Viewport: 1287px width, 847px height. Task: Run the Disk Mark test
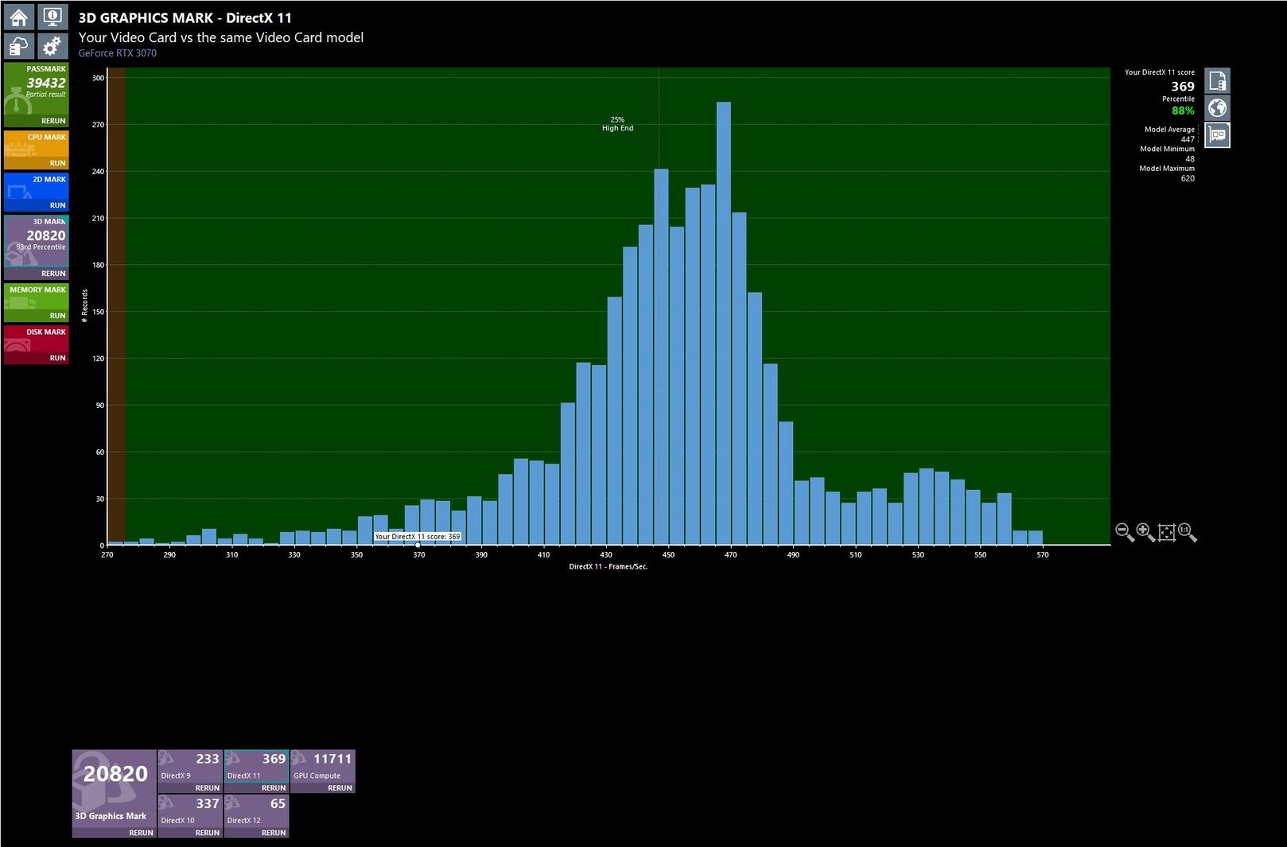click(57, 358)
